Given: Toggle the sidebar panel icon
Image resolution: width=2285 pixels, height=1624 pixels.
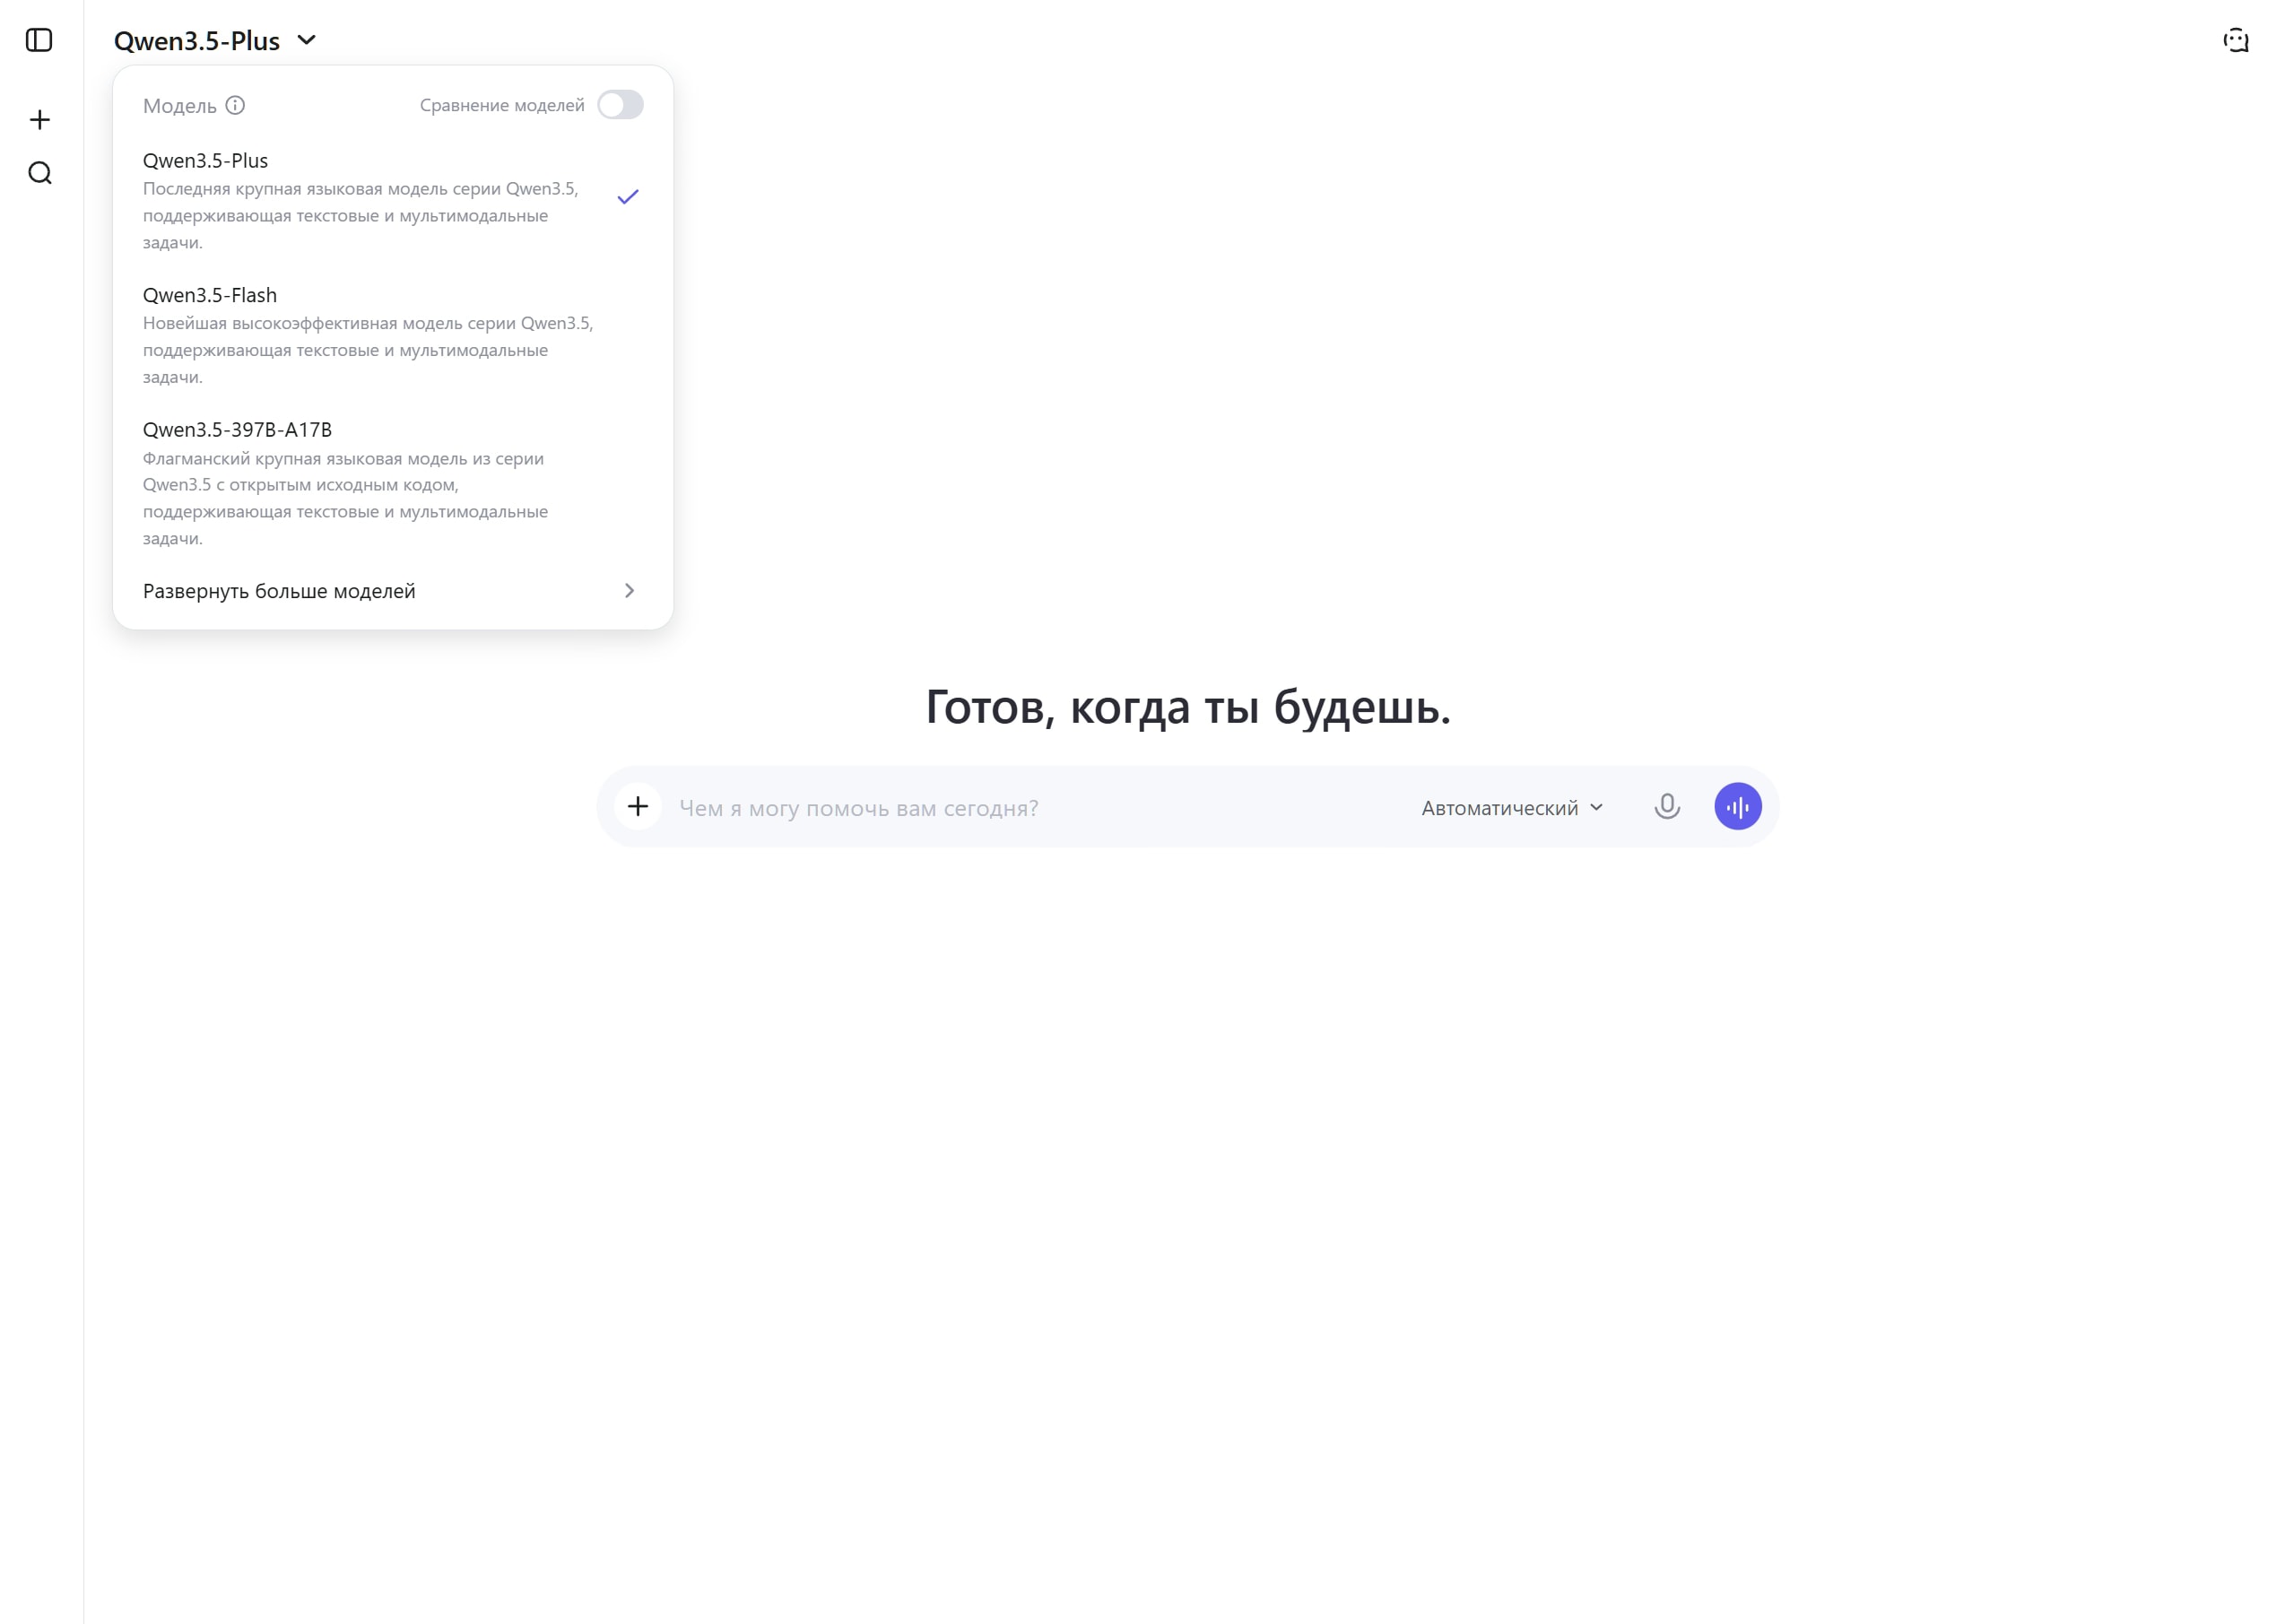Looking at the screenshot, I should point(39,40).
